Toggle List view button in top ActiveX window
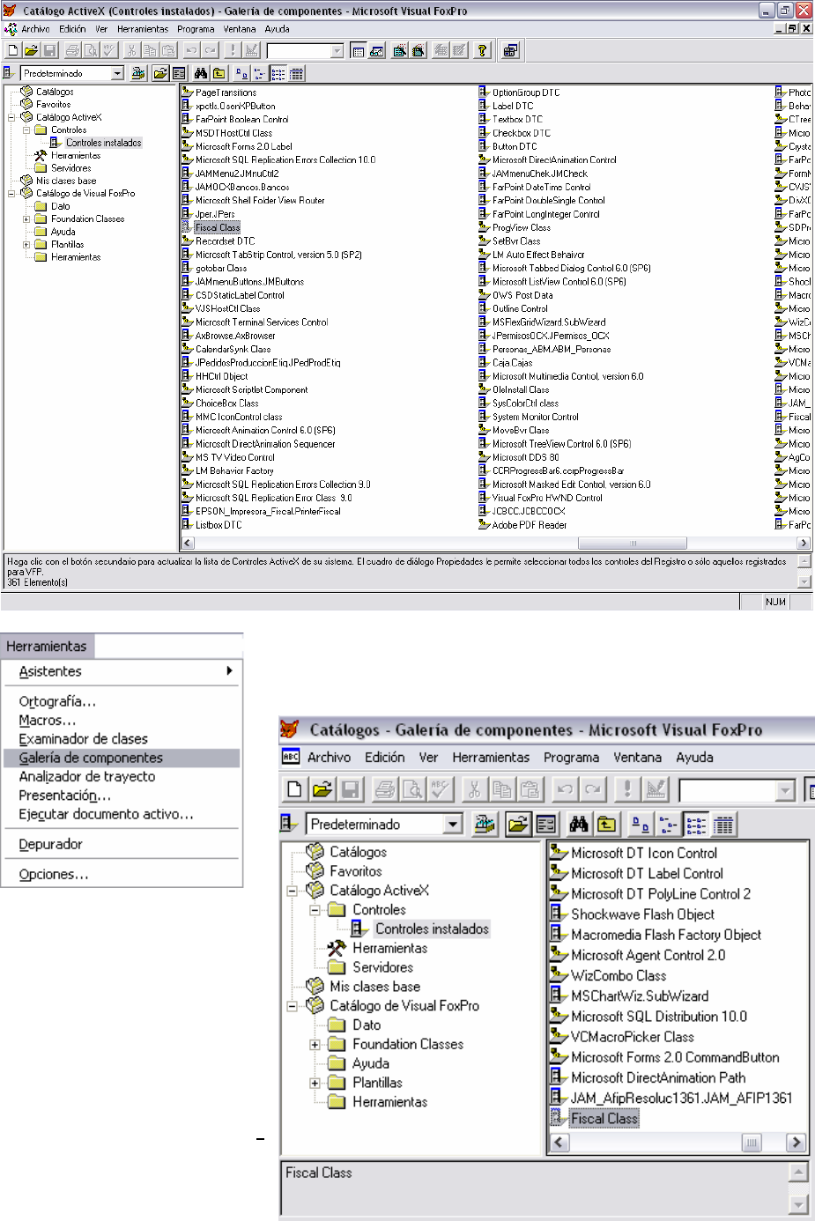This screenshot has height=1221, width=815. click(278, 73)
